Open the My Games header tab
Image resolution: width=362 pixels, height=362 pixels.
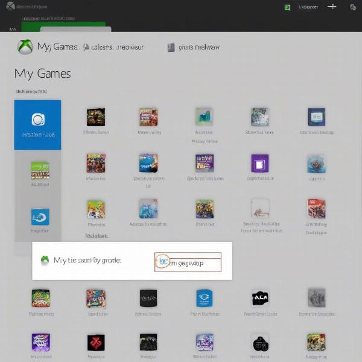pos(58,47)
